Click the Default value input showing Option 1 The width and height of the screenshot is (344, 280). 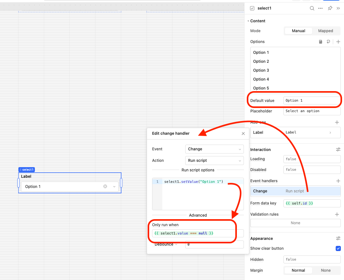(312, 100)
